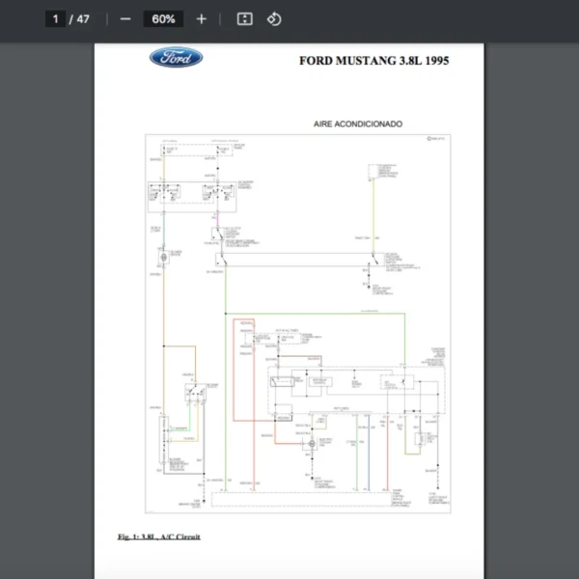Image resolution: width=579 pixels, height=579 pixels.
Task: Open the Fig. 1: 3.8L, A/C Circuit link
Action: pos(158,537)
